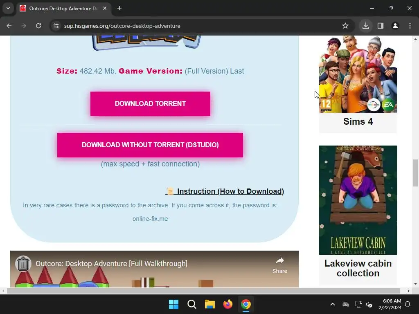Screen dimensions: 419x314
Task: Open the network tray icon
Action: 358,304
